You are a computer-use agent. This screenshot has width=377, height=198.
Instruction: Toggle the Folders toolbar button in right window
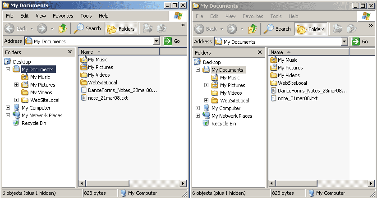[311, 29]
